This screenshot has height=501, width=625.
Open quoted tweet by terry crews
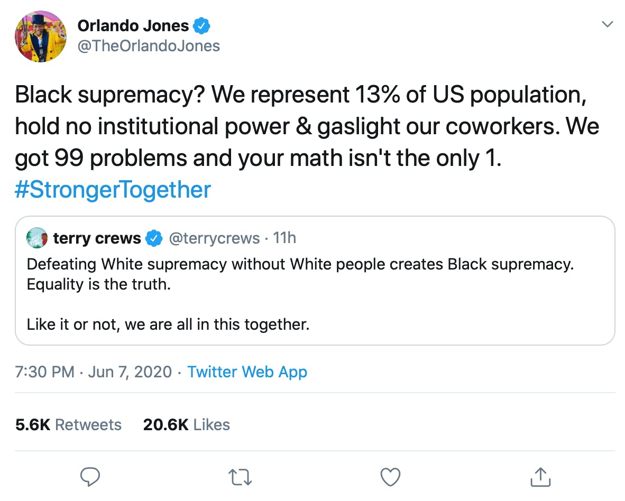[x=315, y=281]
